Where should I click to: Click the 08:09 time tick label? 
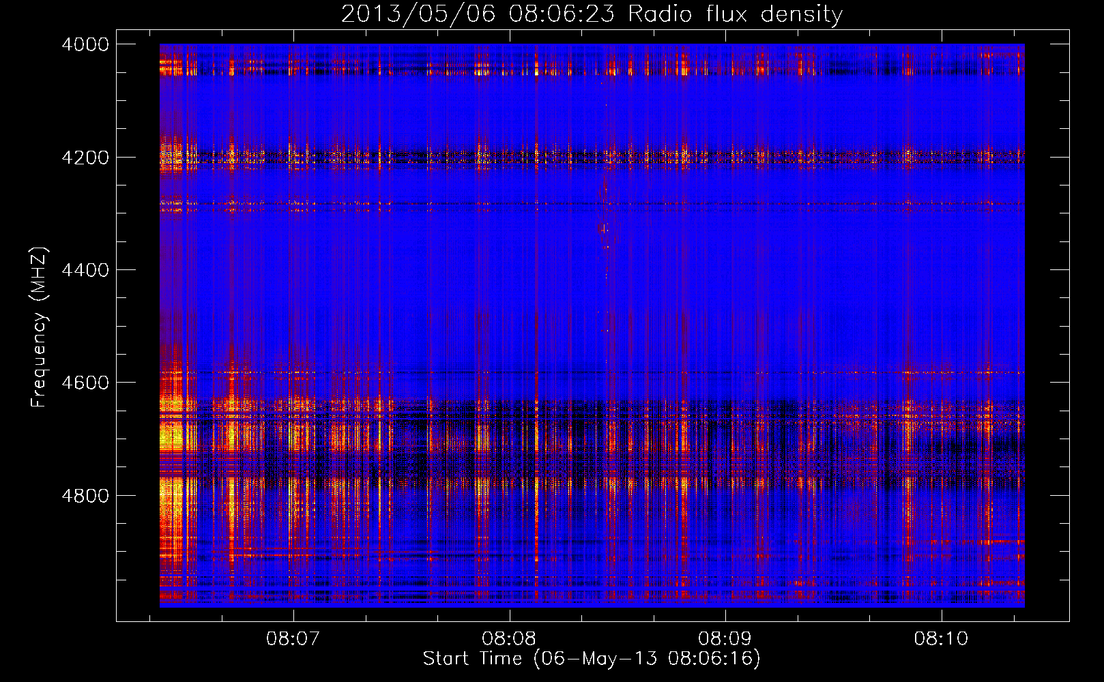(x=725, y=638)
